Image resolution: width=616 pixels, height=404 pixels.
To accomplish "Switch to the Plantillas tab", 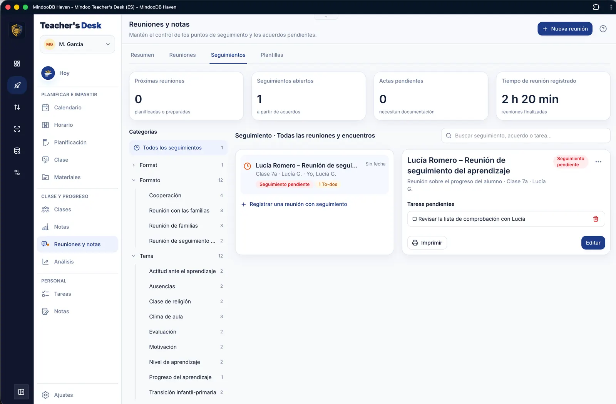I will tap(272, 55).
